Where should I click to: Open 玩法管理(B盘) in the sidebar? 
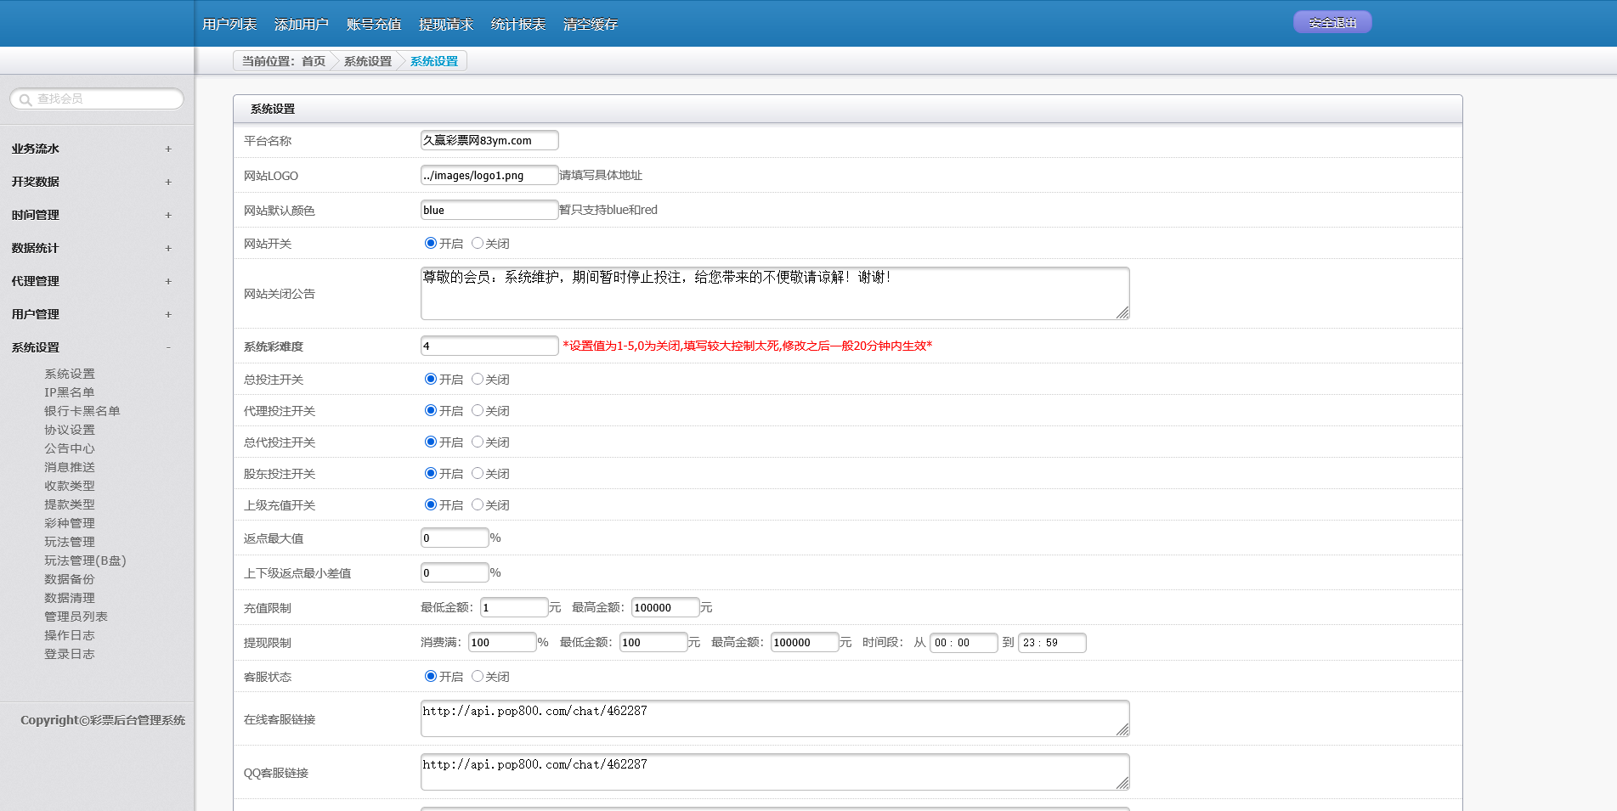coord(85,560)
